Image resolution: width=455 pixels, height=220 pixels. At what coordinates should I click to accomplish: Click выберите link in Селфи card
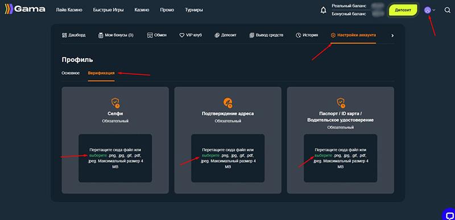coord(98,155)
